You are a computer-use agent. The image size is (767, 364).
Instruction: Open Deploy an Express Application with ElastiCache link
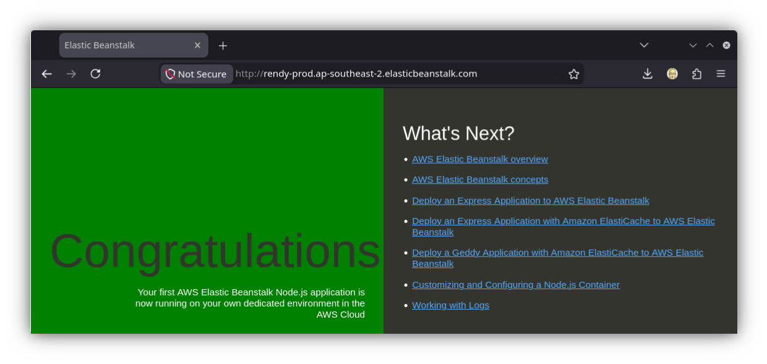(x=563, y=227)
